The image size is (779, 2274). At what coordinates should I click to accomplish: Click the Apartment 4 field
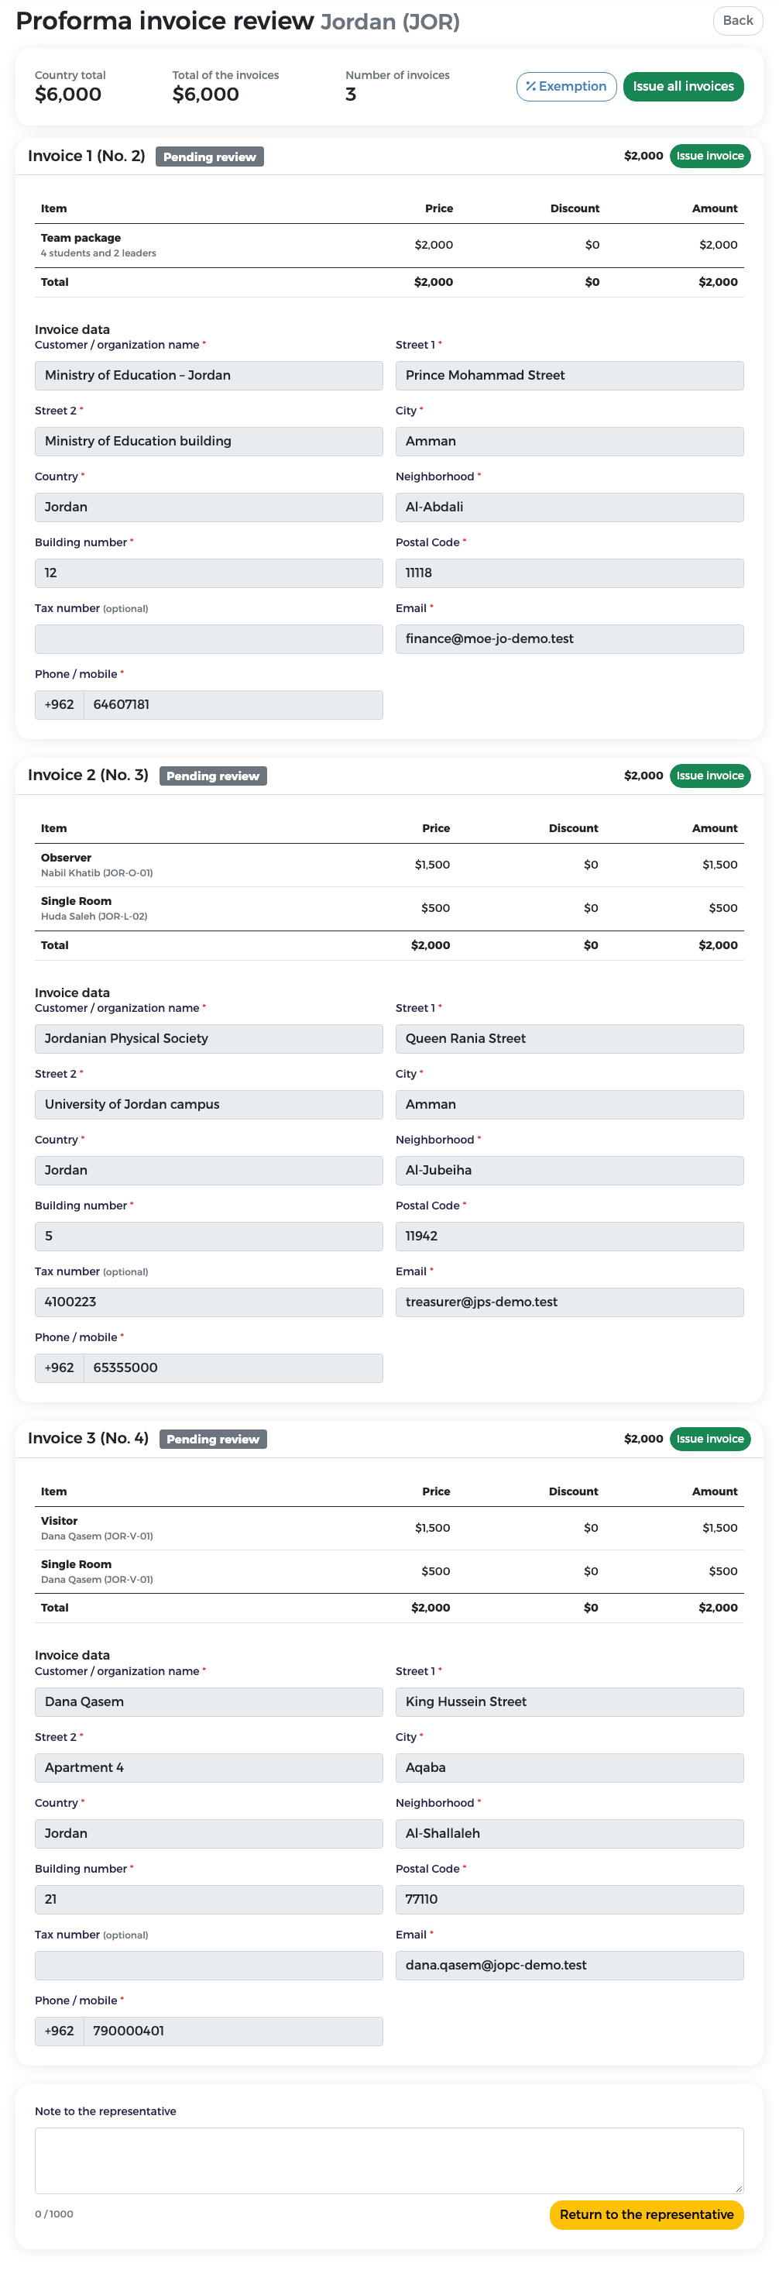209,1767
